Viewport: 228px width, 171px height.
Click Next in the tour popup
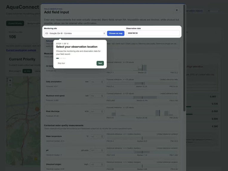(100, 63)
